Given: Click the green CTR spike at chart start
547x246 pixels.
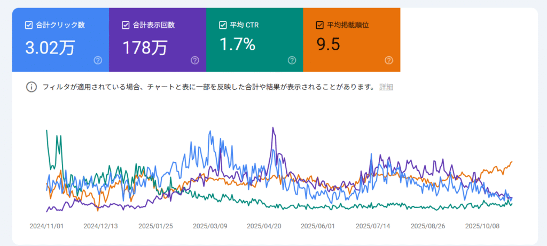Looking at the screenshot, I should coord(48,130).
